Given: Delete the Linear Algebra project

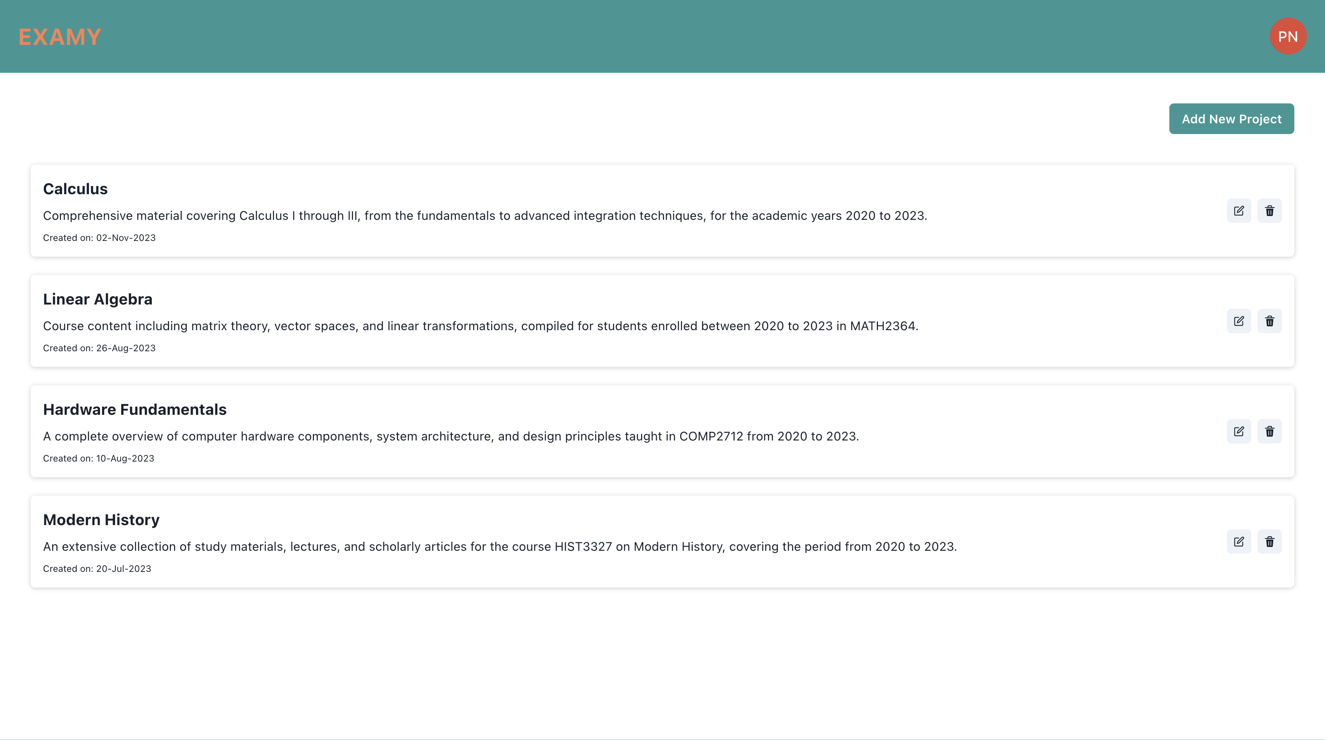Looking at the screenshot, I should pos(1269,321).
